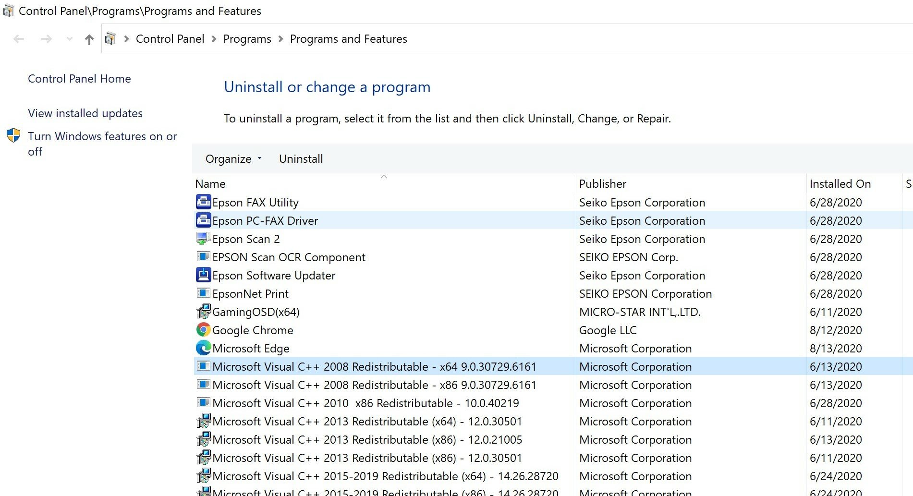Select the Epson PC-FAX Driver name
The height and width of the screenshot is (496, 913).
coord(265,221)
